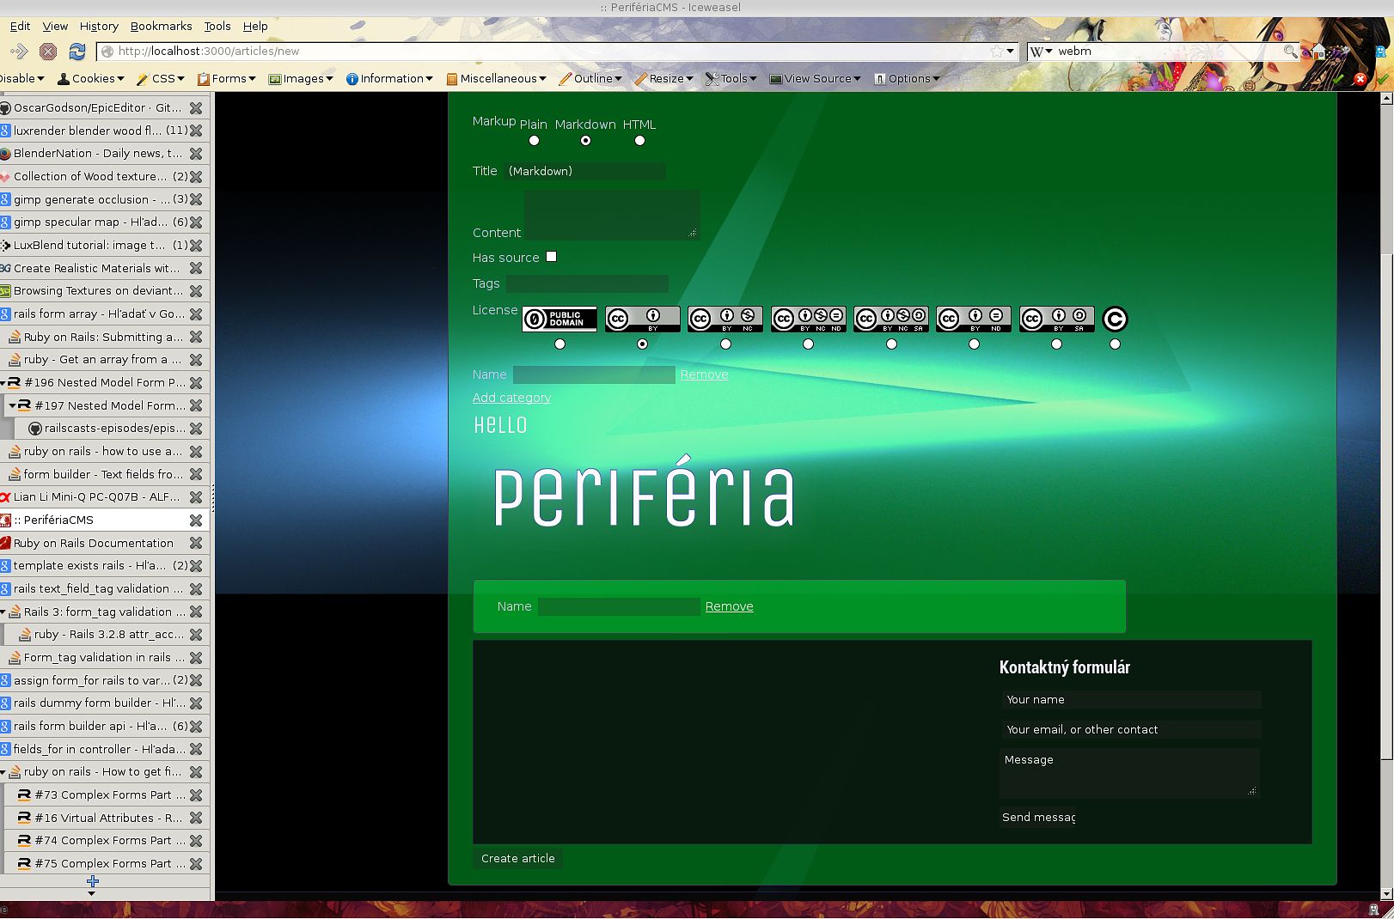Open the Tools menu

click(x=217, y=27)
